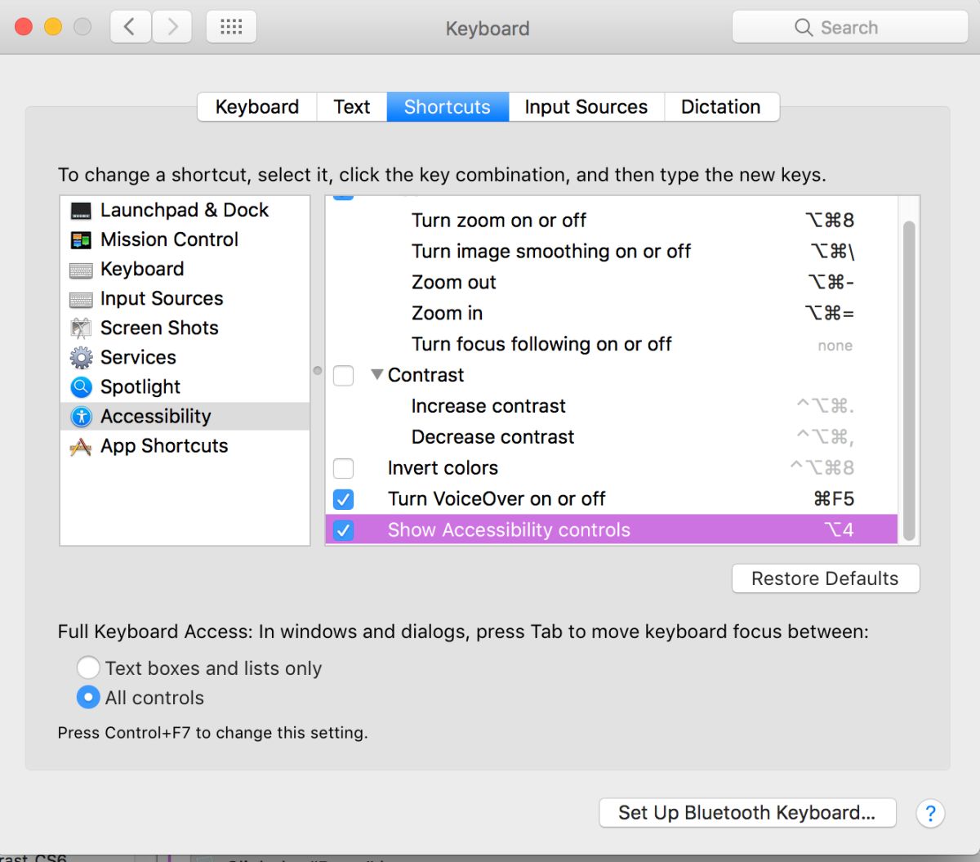Click the Input Sources icon in list
980x862 pixels.
point(81,299)
